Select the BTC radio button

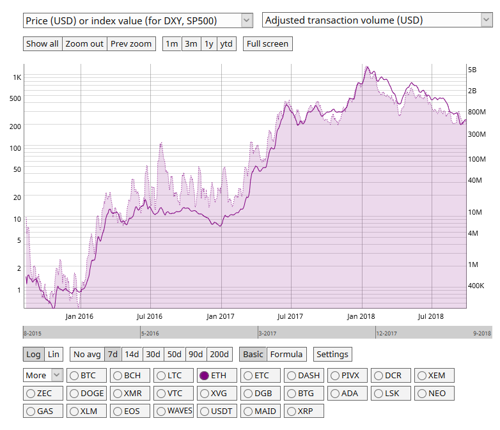coord(74,376)
